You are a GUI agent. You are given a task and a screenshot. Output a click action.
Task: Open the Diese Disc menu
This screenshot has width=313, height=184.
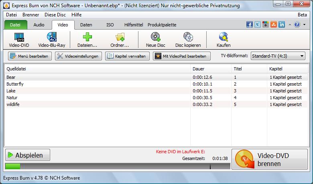[x=55, y=15]
